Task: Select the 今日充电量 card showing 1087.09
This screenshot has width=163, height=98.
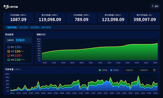Action: [x=18, y=18]
